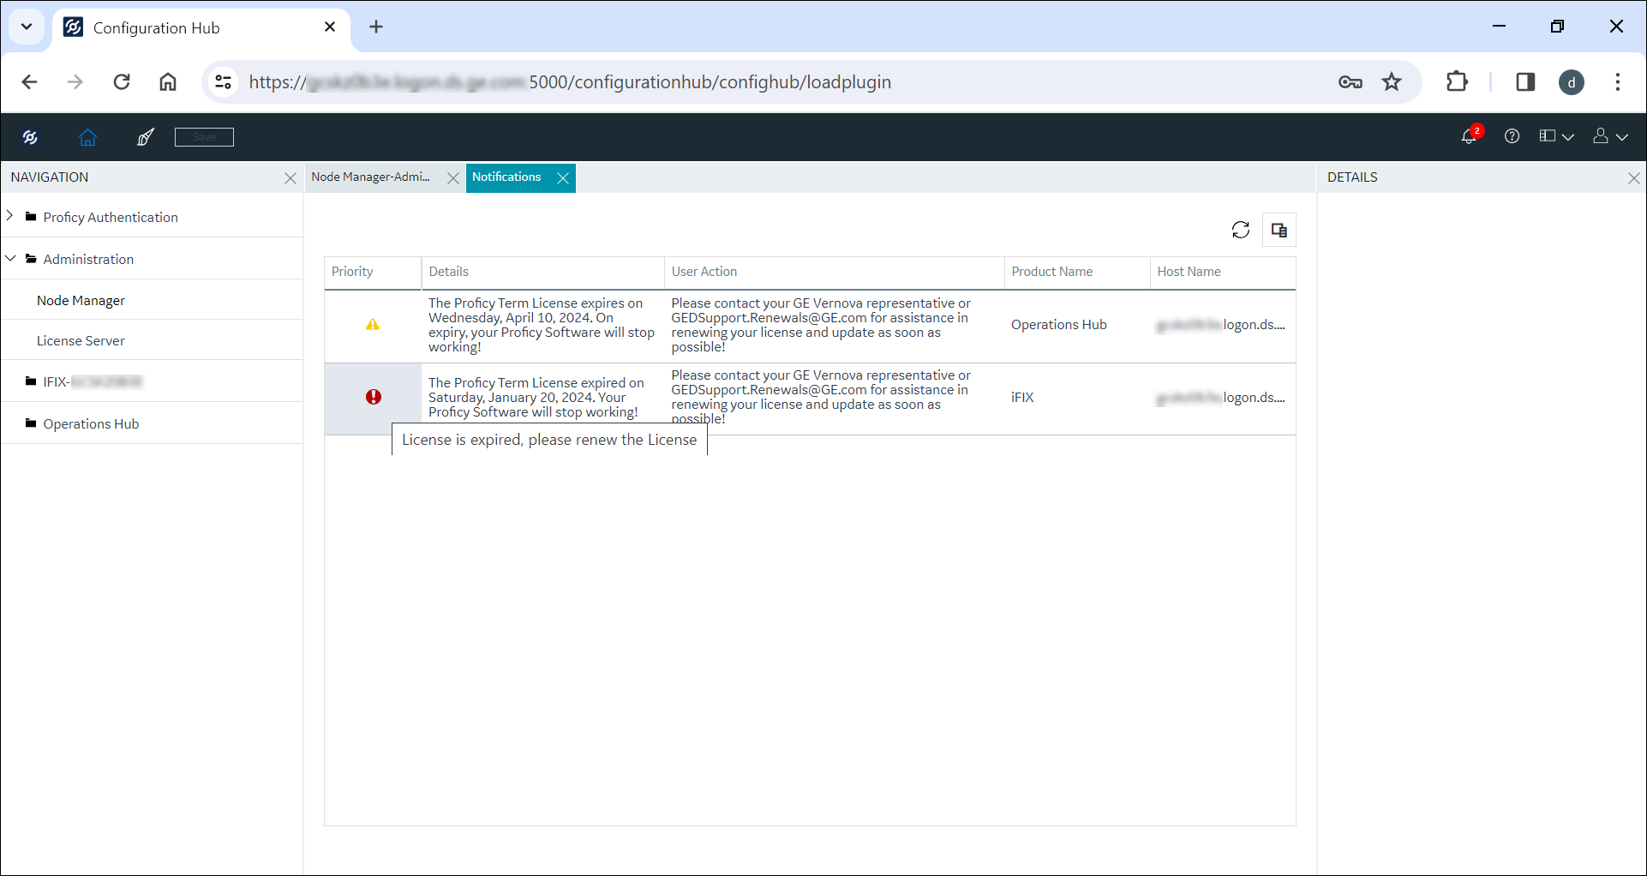Click the red error priority icon
The image size is (1647, 876).
pyautogui.click(x=374, y=397)
